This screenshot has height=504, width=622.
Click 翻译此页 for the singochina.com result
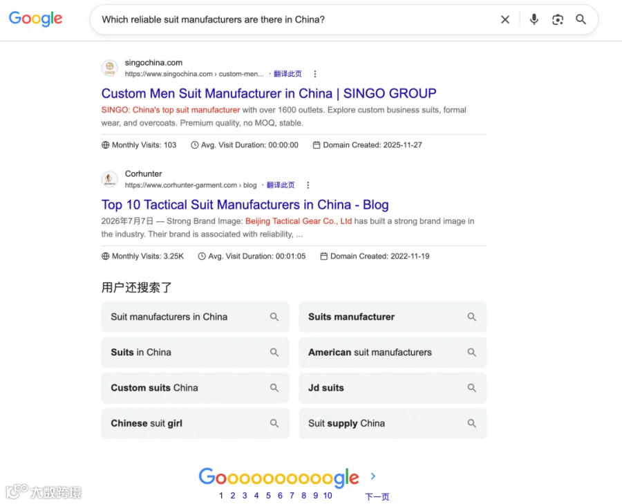tap(288, 74)
